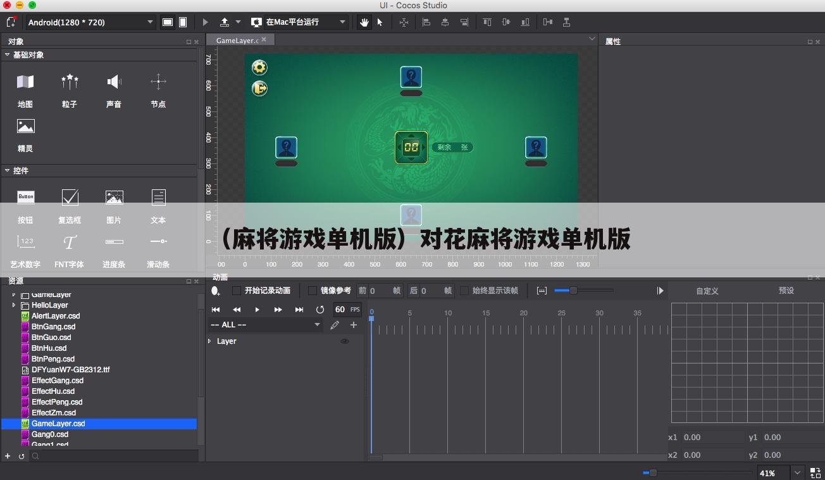This screenshot has height=480, width=825.
Task: Click the yellow exit icon on canvas
Action: point(259,88)
